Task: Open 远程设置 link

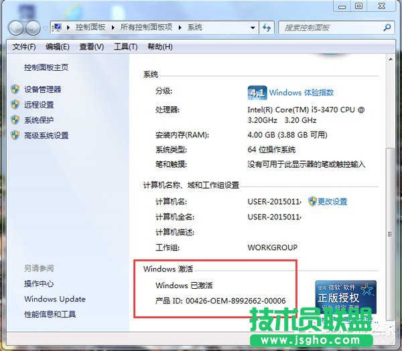Action: (39, 105)
